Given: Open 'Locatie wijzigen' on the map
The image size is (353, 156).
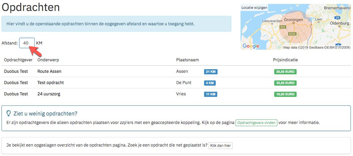Looking at the screenshot, I should pos(254,7).
